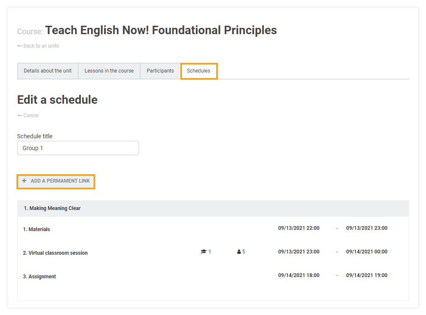
Task: Select the Virtual classroom session row
Action: pos(213,253)
